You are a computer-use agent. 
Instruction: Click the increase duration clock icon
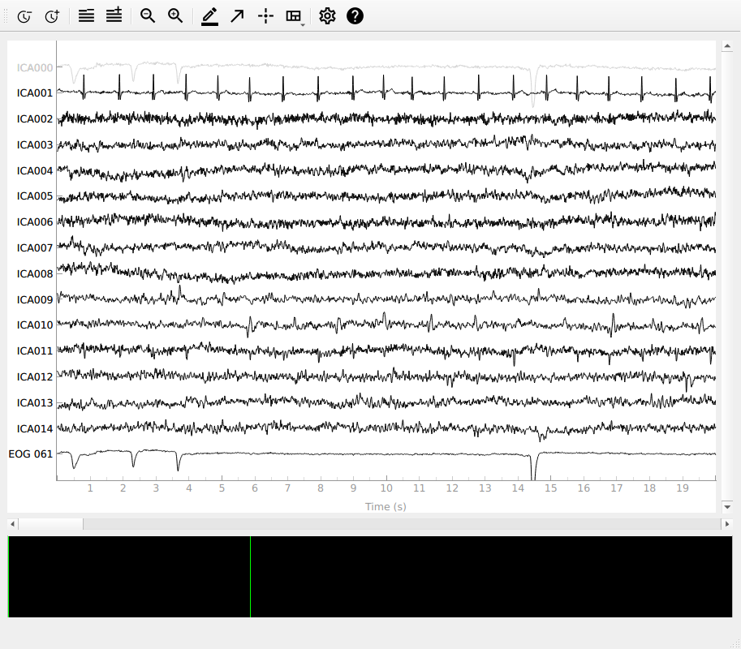pos(52,16)
